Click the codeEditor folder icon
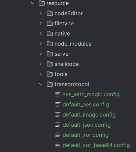This screenshot has width=136, height=152. pos(50,13)
